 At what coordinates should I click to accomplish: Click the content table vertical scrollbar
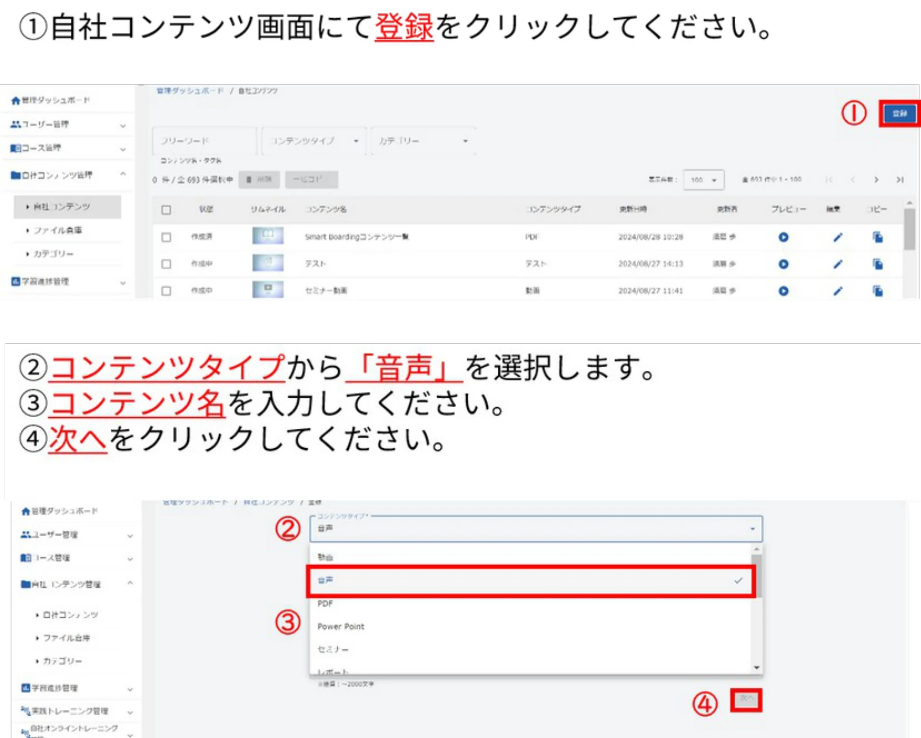909,229
